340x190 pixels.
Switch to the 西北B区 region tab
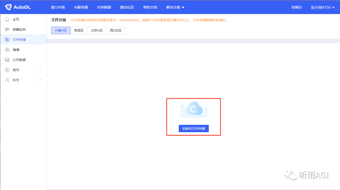[x=116, y=30]
